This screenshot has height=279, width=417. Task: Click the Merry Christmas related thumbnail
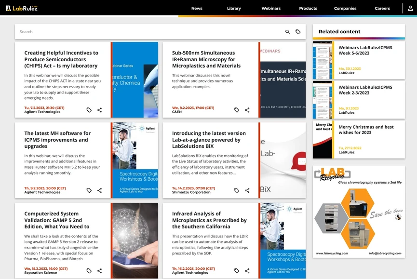[323, 140]
